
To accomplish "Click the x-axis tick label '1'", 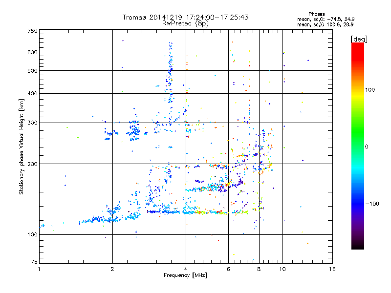I will coord(39,269).
